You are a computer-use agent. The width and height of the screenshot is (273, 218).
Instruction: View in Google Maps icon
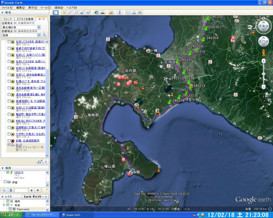click(140, 12)
